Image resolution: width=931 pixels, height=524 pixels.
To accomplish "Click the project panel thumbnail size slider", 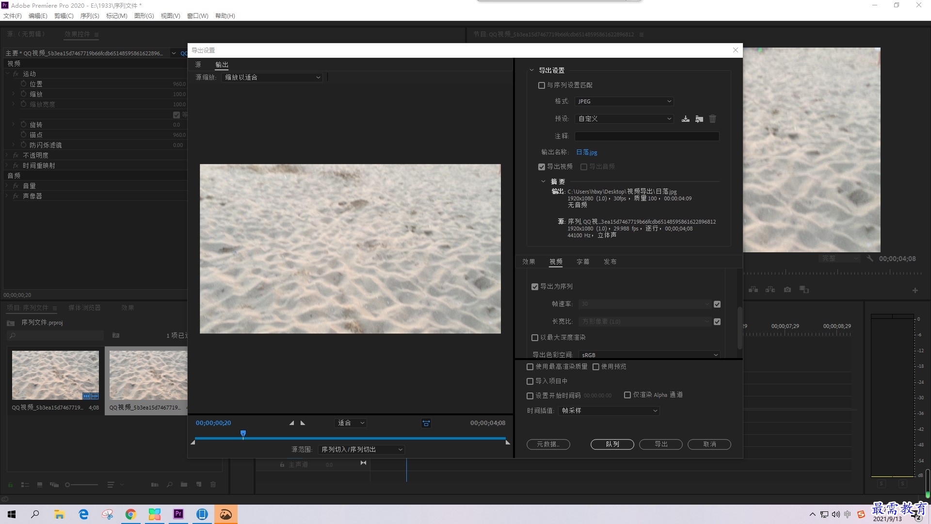I will tap(81, 485).
